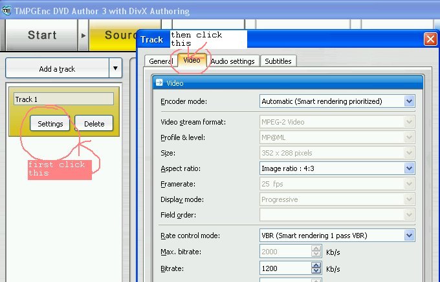This screenshot has width=440, height=282.
Task: Increase Bitrate with the up arrow
Action: [316, 265]
